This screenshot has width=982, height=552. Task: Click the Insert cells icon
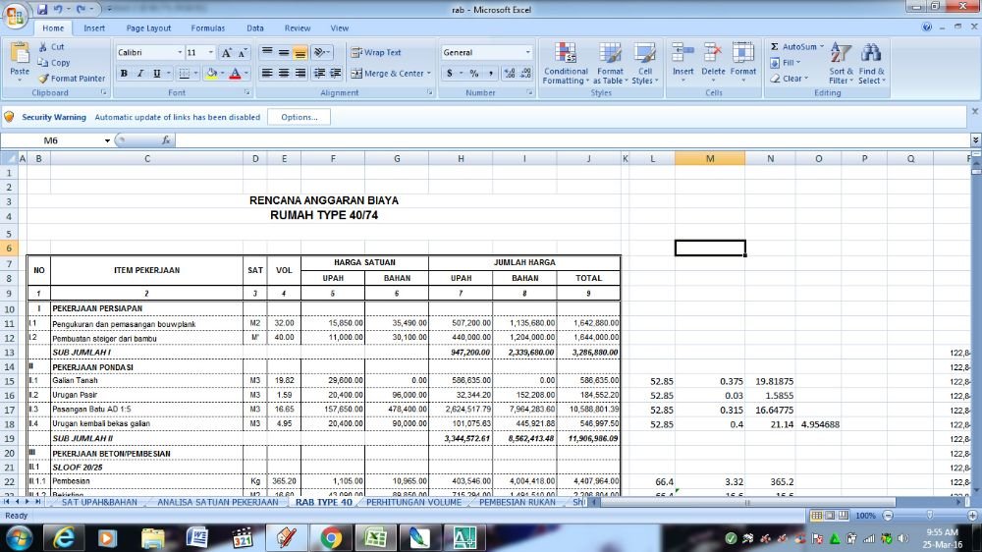tap(683, 64)
